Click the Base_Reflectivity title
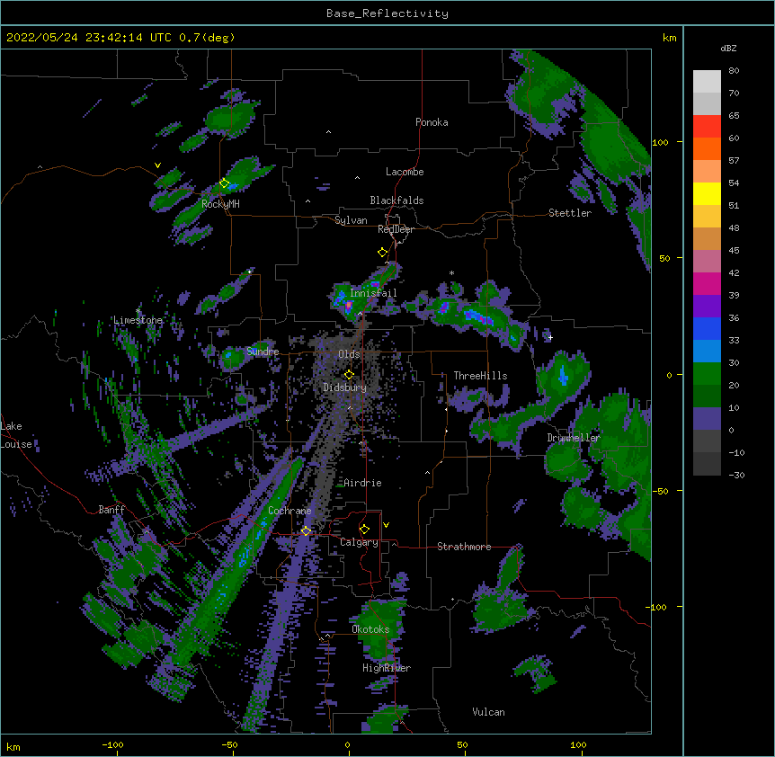The image size is (775, 757). 387,13
